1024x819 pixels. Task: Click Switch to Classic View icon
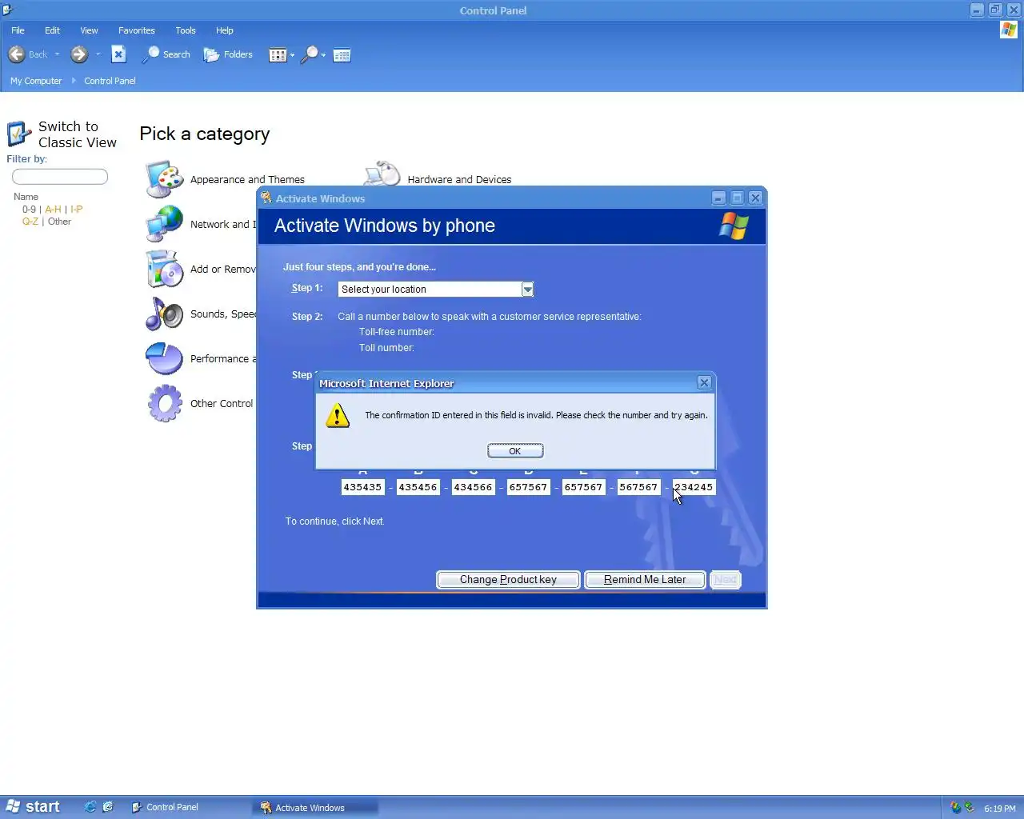click(19, 134)
